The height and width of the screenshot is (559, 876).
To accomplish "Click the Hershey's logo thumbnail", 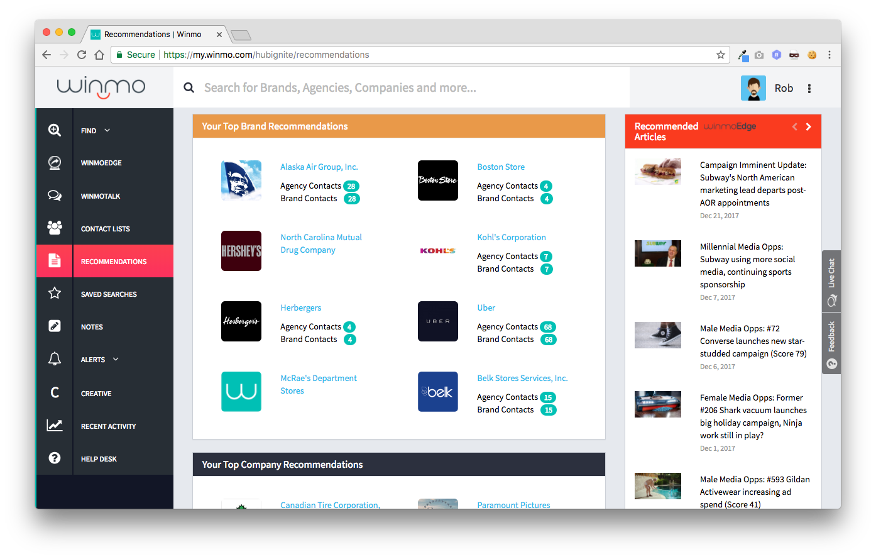I will click(x=241, y=251).
